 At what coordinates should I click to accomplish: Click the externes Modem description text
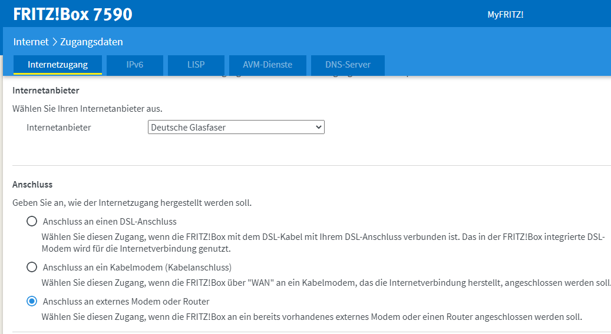point(312,317)
